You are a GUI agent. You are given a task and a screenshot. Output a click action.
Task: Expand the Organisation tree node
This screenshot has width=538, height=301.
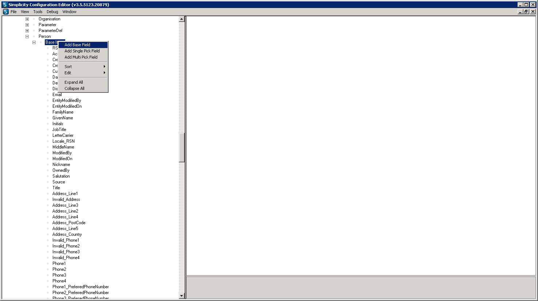pyautogui.click(x=27, y=19)
